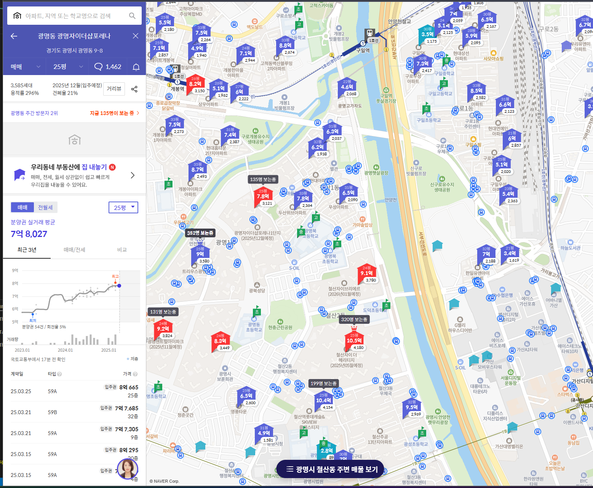The image size is (593, 488).
Task: Switch to the 최근 3년 tab
Action: point(27,250)
